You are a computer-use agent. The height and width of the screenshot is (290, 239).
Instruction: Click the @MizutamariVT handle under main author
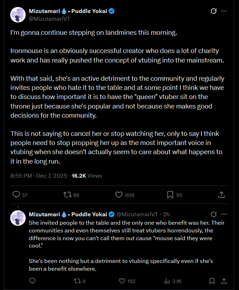(49, 19)
